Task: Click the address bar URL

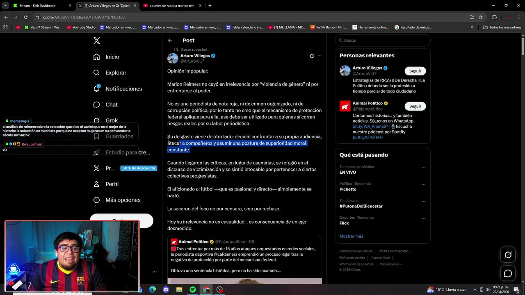Action: [x=84, y=17]
